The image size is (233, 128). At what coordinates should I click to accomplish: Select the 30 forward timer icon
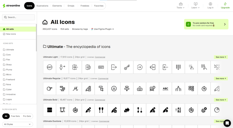[x=75, y=110]
